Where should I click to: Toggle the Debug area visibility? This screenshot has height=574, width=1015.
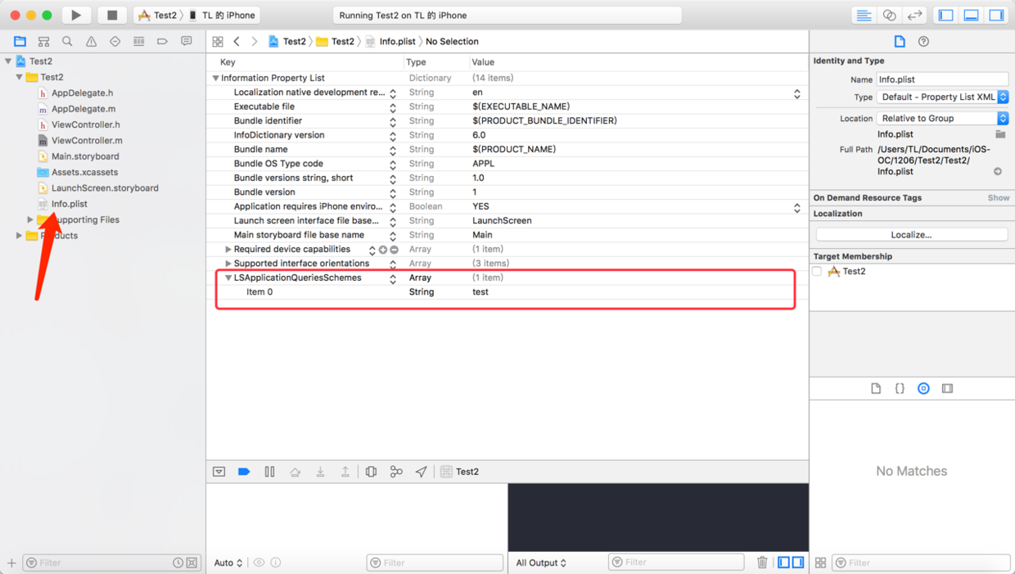coord(972,15)
